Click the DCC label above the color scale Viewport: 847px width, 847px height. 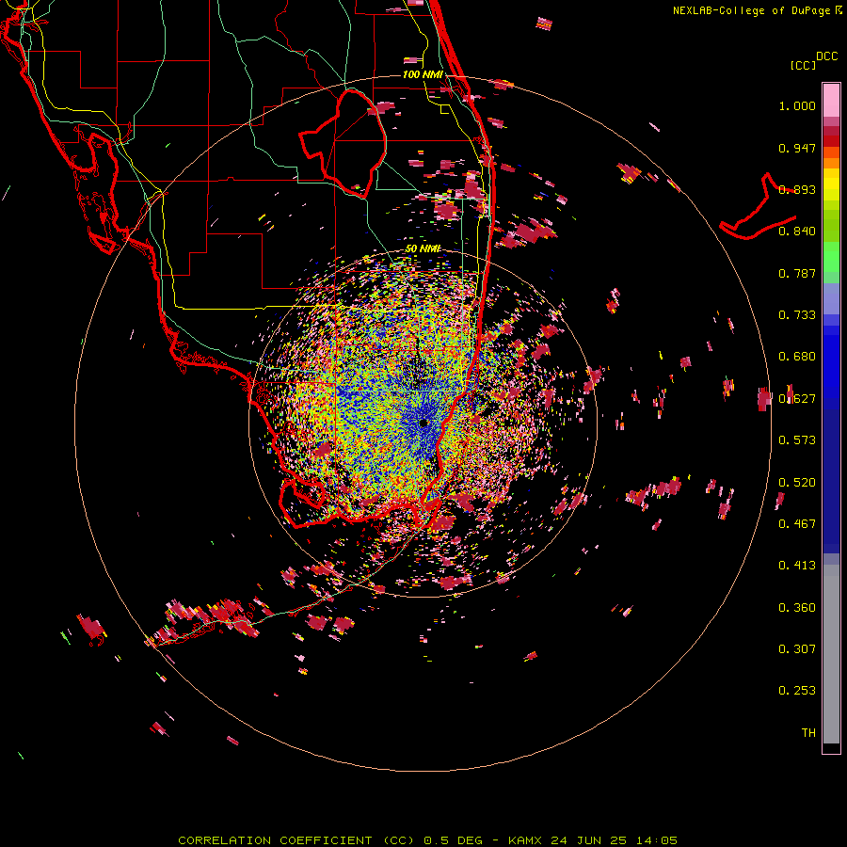tap(827, 56)
